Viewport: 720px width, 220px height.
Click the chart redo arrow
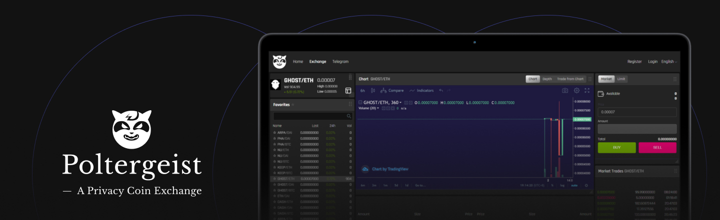pyautogui.click(x=449, y=90)
